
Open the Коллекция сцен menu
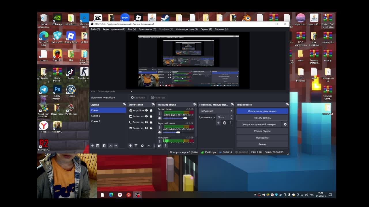(x=187, y=29)
